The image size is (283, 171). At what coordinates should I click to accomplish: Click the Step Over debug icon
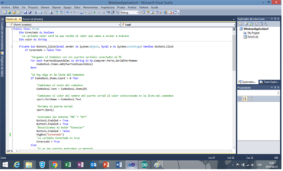(x=113, y=12)
